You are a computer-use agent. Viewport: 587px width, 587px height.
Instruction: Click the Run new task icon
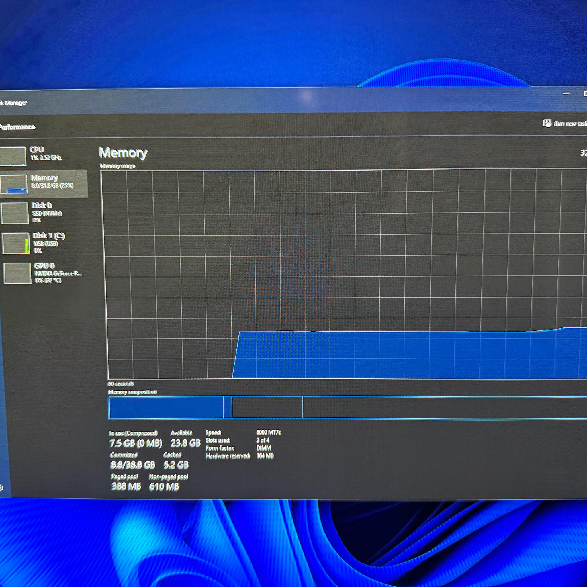tap(547, 123)
